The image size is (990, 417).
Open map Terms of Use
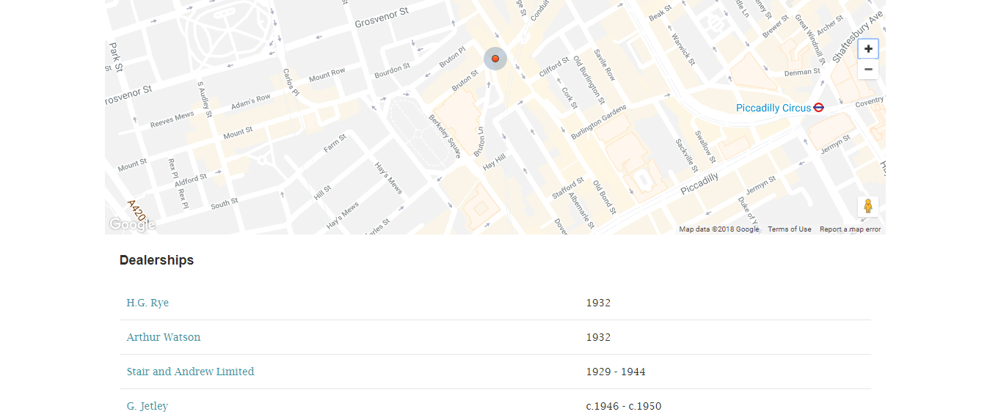789,229
